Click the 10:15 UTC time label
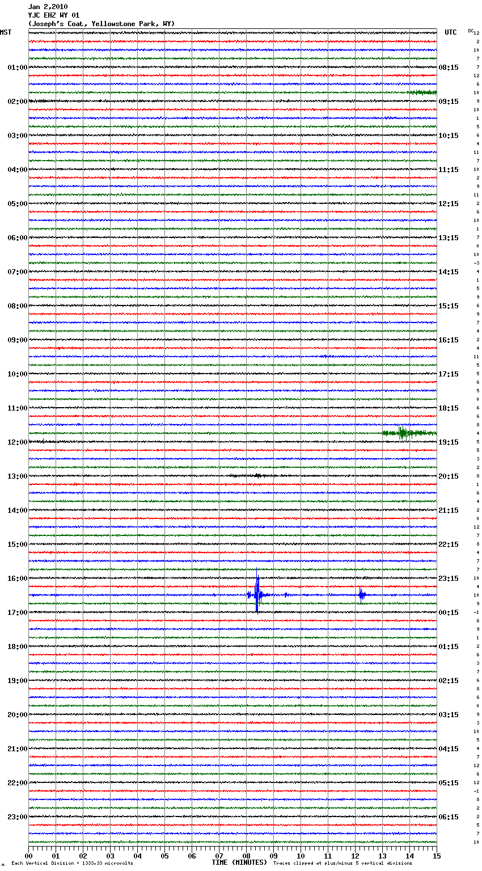Image resolution: width=482 pixels, height=871 pixels. pyautogui.click(x=449, y=136)
